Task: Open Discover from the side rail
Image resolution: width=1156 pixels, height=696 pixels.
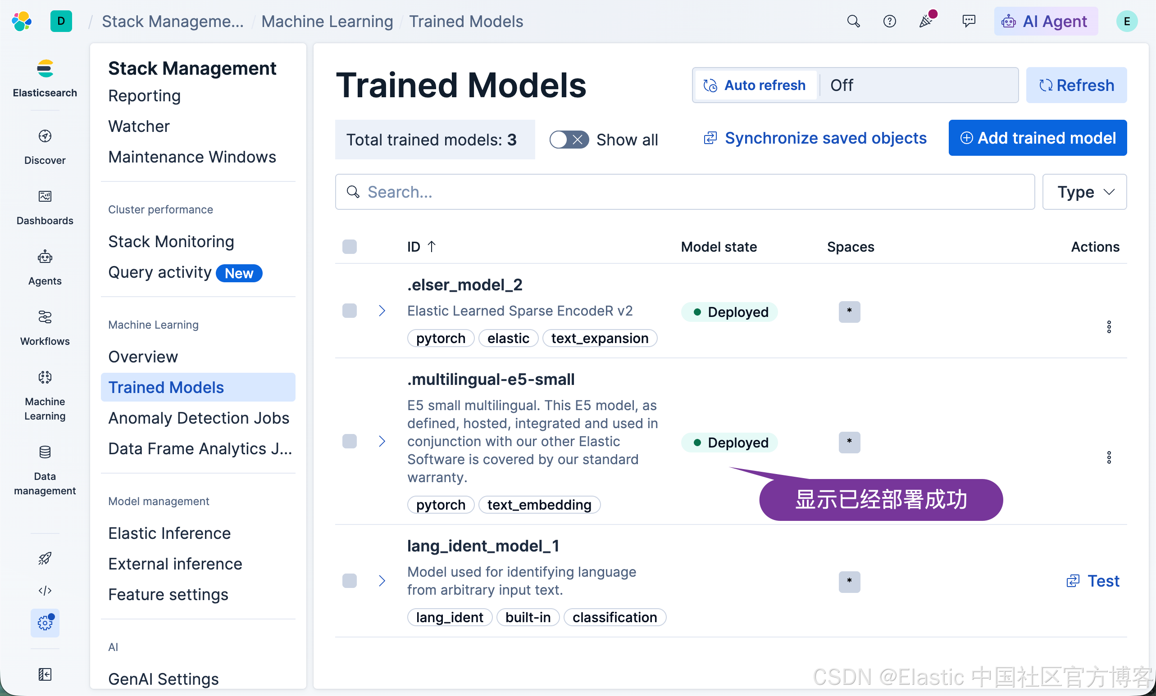Action: (45, 147)
